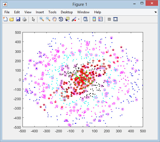Open the Tools menu
Screen dimensions: 160x142
point(52,12)
